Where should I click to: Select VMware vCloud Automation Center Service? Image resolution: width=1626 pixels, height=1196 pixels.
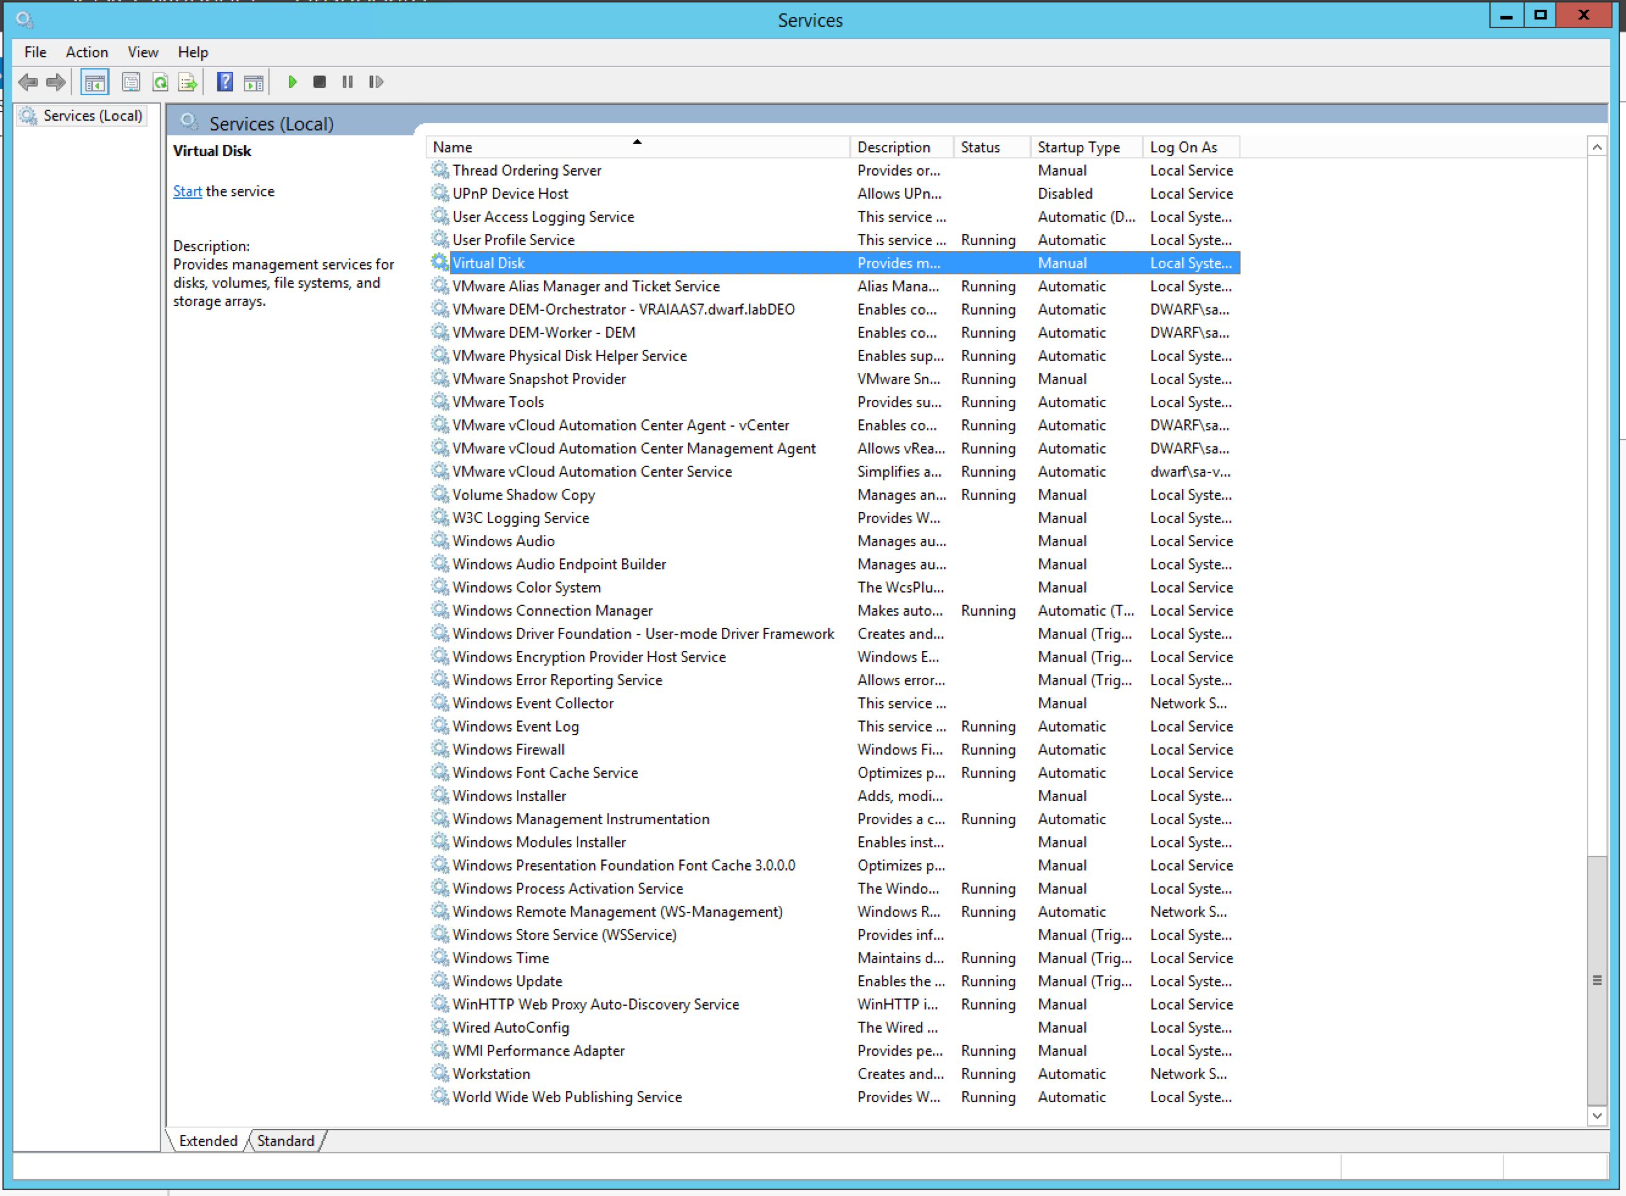pos(834,471)
